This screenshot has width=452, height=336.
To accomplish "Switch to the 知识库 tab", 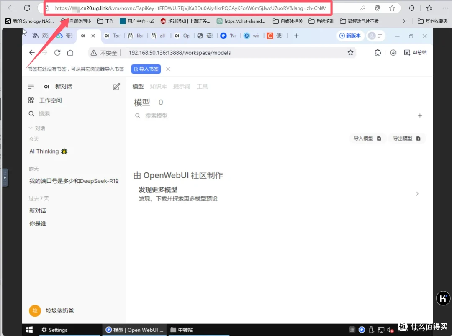I will click(x=158, y=86).
